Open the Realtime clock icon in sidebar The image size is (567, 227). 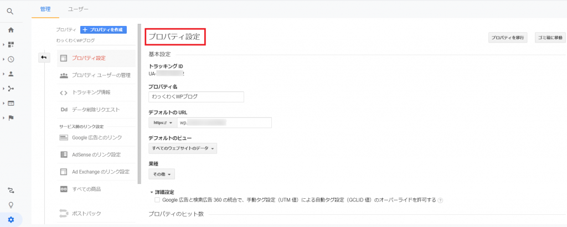[x=11, y=59]
